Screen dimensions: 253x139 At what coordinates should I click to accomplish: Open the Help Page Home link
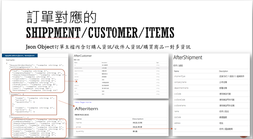tap(83, 102)
